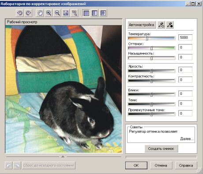Pick the white point eyedropper tool

[x=161, y=25]
